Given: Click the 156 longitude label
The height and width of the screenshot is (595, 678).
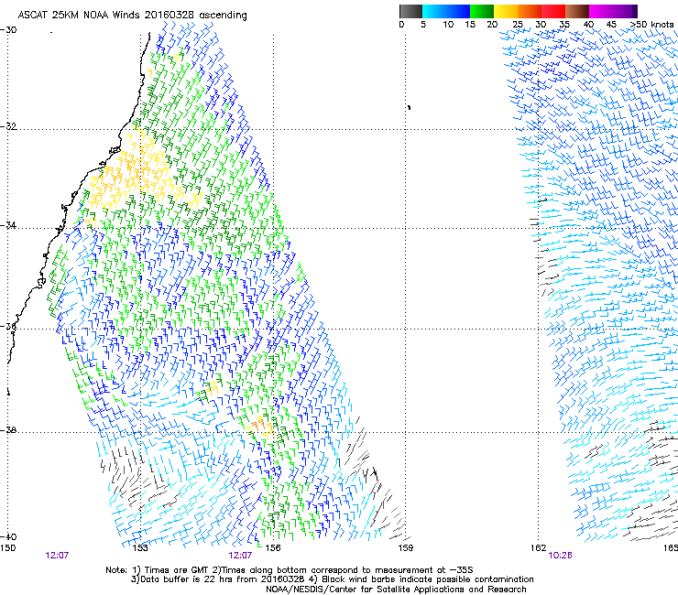Looking at the screenshot, I should coord(273,548).
